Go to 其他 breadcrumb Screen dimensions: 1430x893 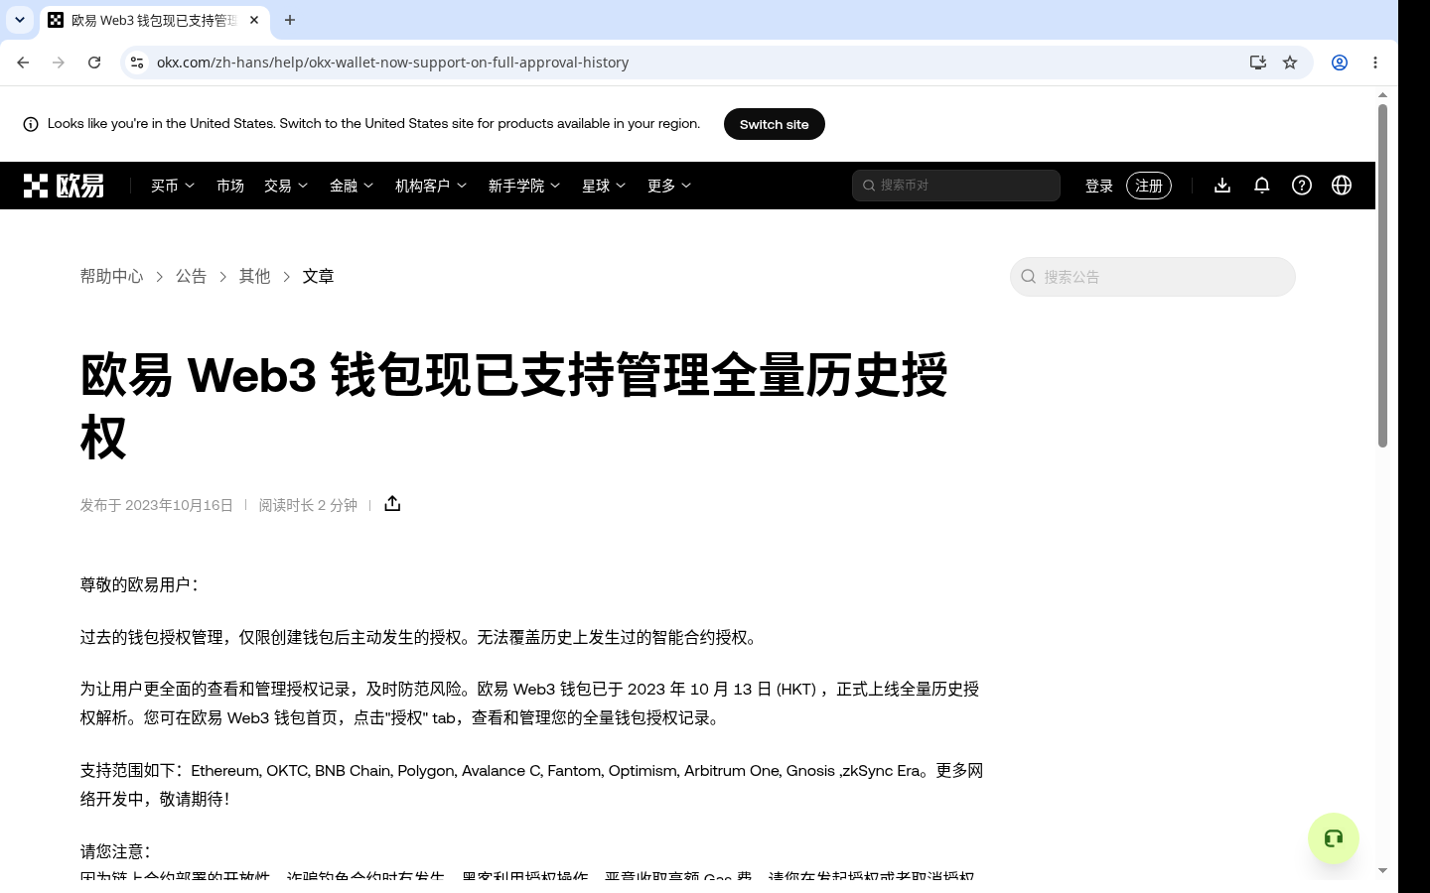(255, 276)
